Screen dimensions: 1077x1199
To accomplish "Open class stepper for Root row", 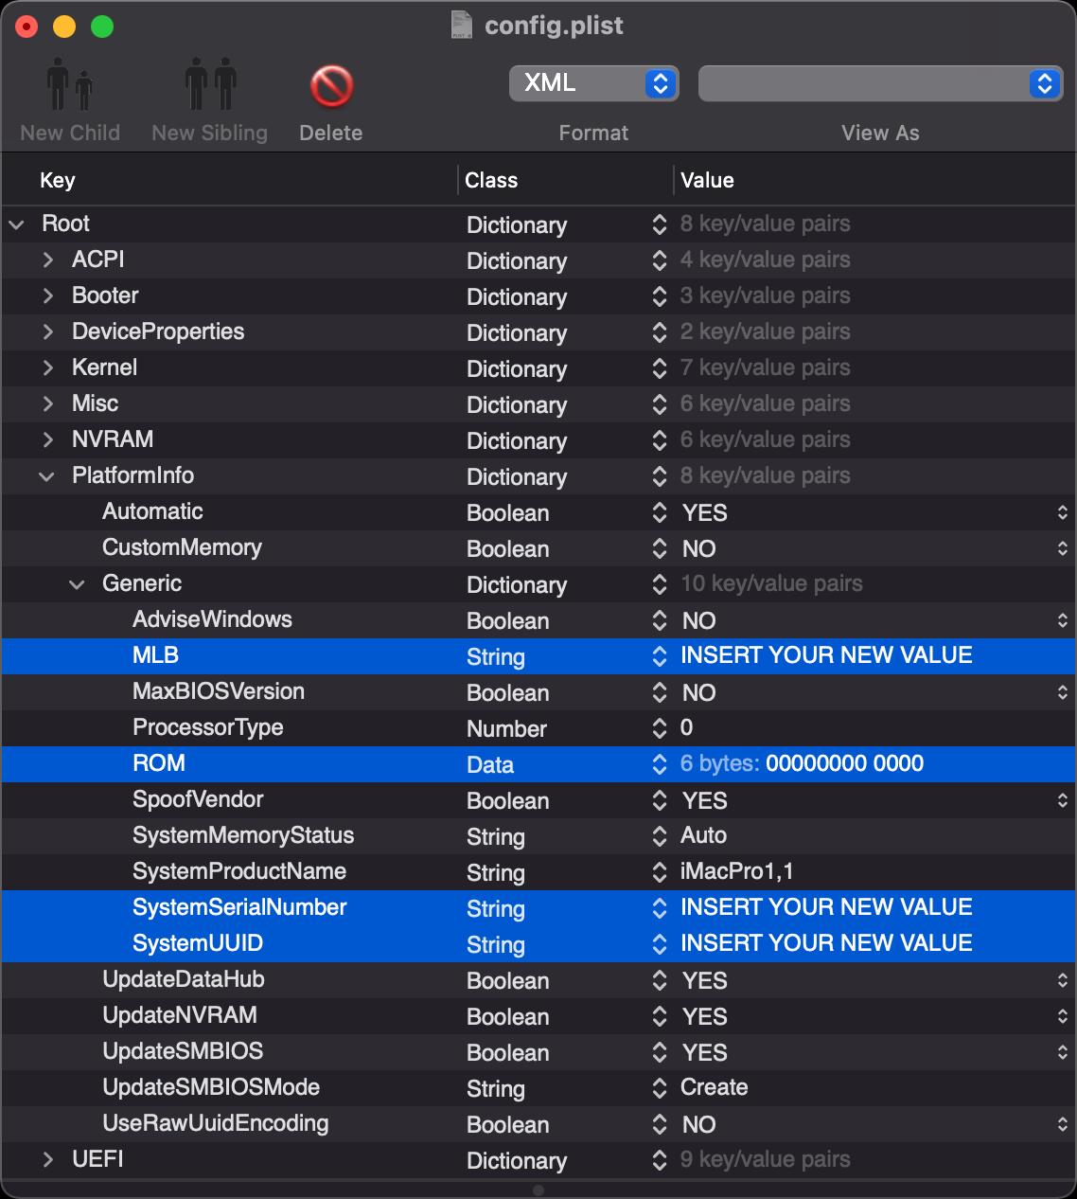I will pos(660,224).
